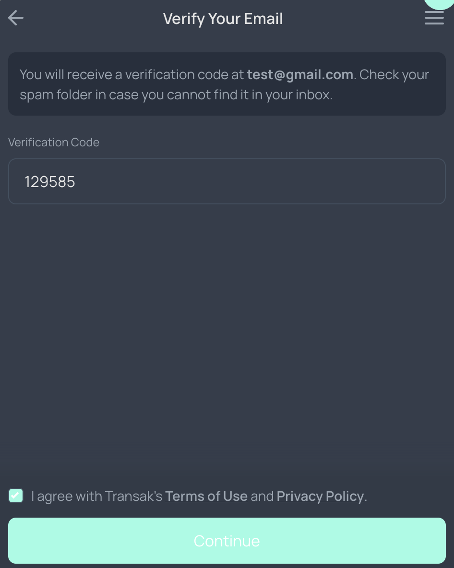Open the hamburger menu icon
This screenshot has width=454, height=568.
tap(434, 18)
